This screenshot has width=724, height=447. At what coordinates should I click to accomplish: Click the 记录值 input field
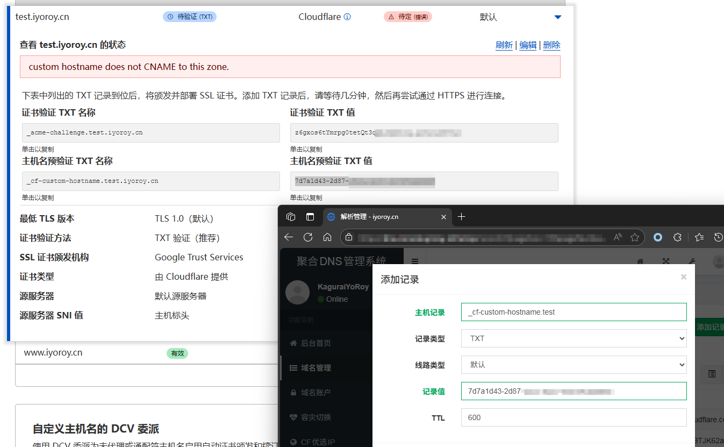click(574, 391)
